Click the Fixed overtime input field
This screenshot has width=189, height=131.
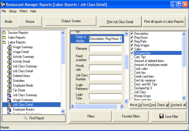[x=105, y=58]
